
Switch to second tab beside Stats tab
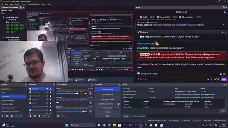[x=139, y=116]
